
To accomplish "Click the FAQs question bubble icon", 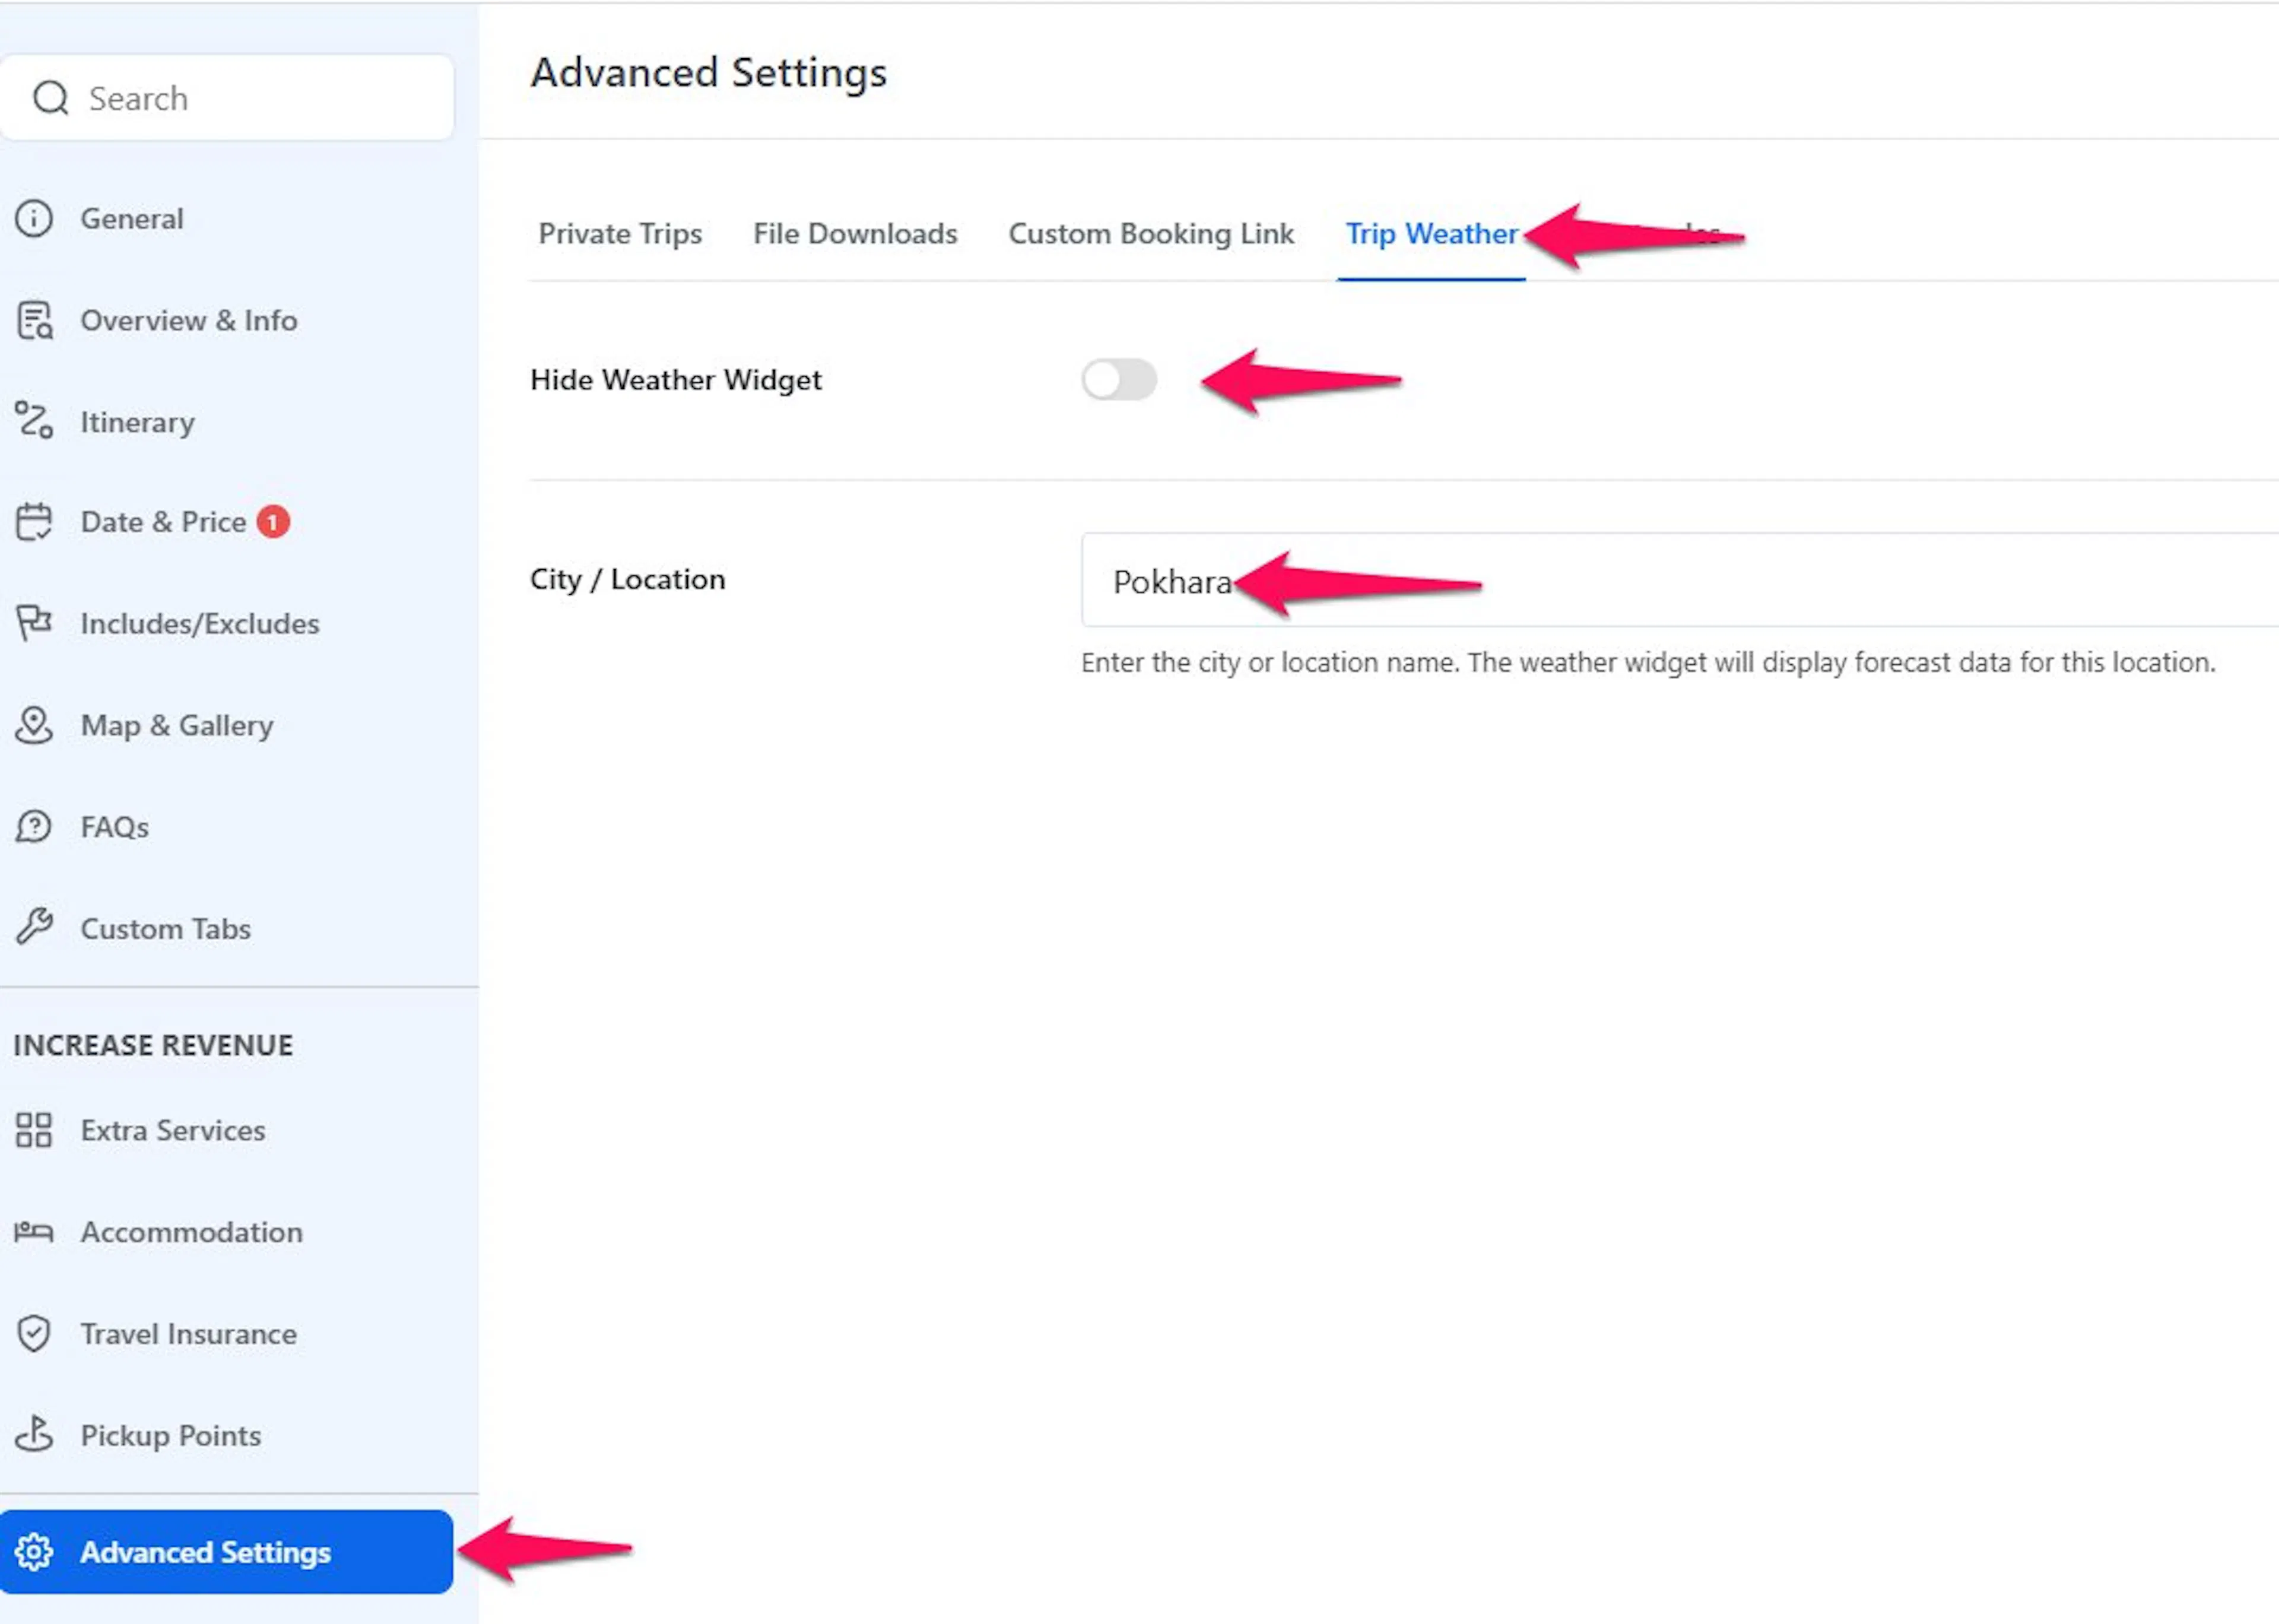I will [x=34, y=827].
